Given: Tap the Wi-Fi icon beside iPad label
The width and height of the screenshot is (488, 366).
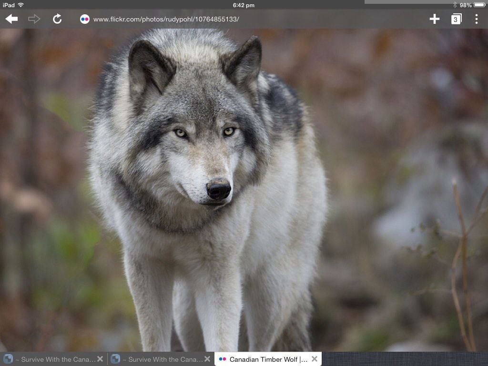Looking at the screenshot, I should pos(20,5).
